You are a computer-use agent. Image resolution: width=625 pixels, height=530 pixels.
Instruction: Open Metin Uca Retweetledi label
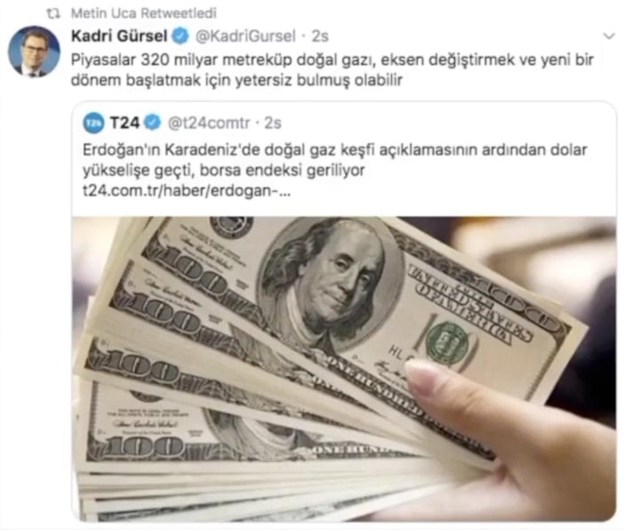point(143,13)
